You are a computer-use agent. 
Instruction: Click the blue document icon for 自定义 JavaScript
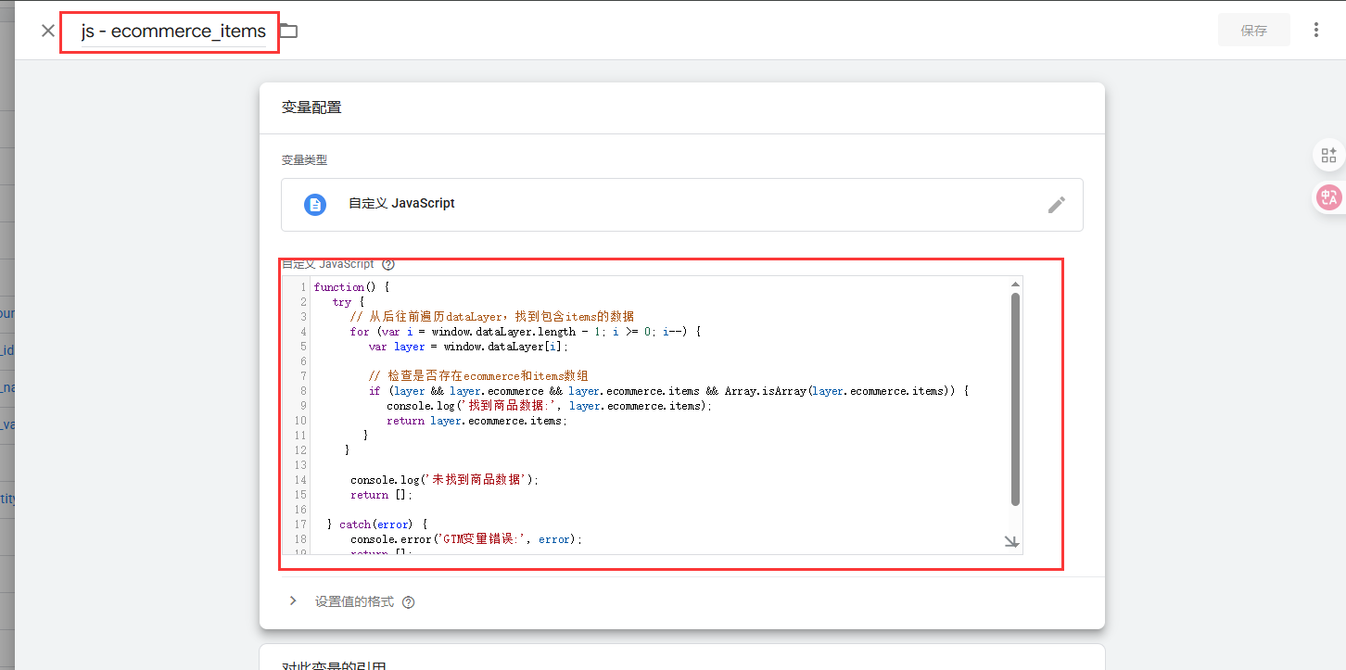(315, 205)
